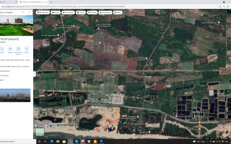This screenshot has height=144, width=231.
Task: Click the Nguyễn Thành Minh transport pin
Action: pos(74,26)
